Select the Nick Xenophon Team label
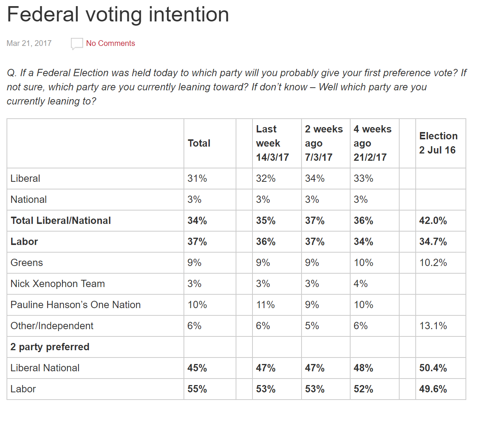 pos(57,284)
